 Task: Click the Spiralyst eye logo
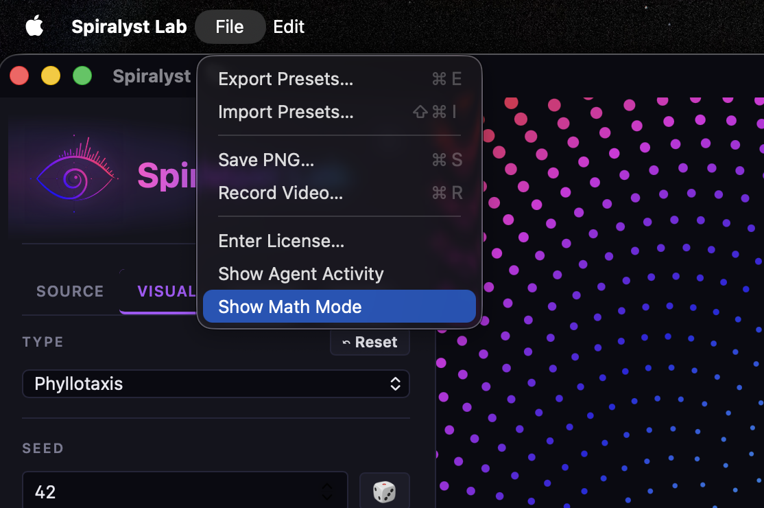coord(75,176)
